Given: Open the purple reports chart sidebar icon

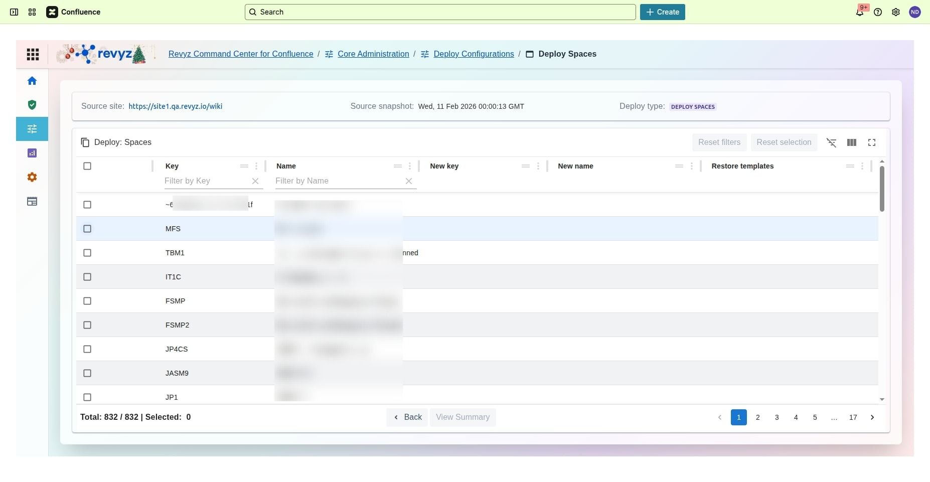Looking at the screenshot, I should coord(32,153).
